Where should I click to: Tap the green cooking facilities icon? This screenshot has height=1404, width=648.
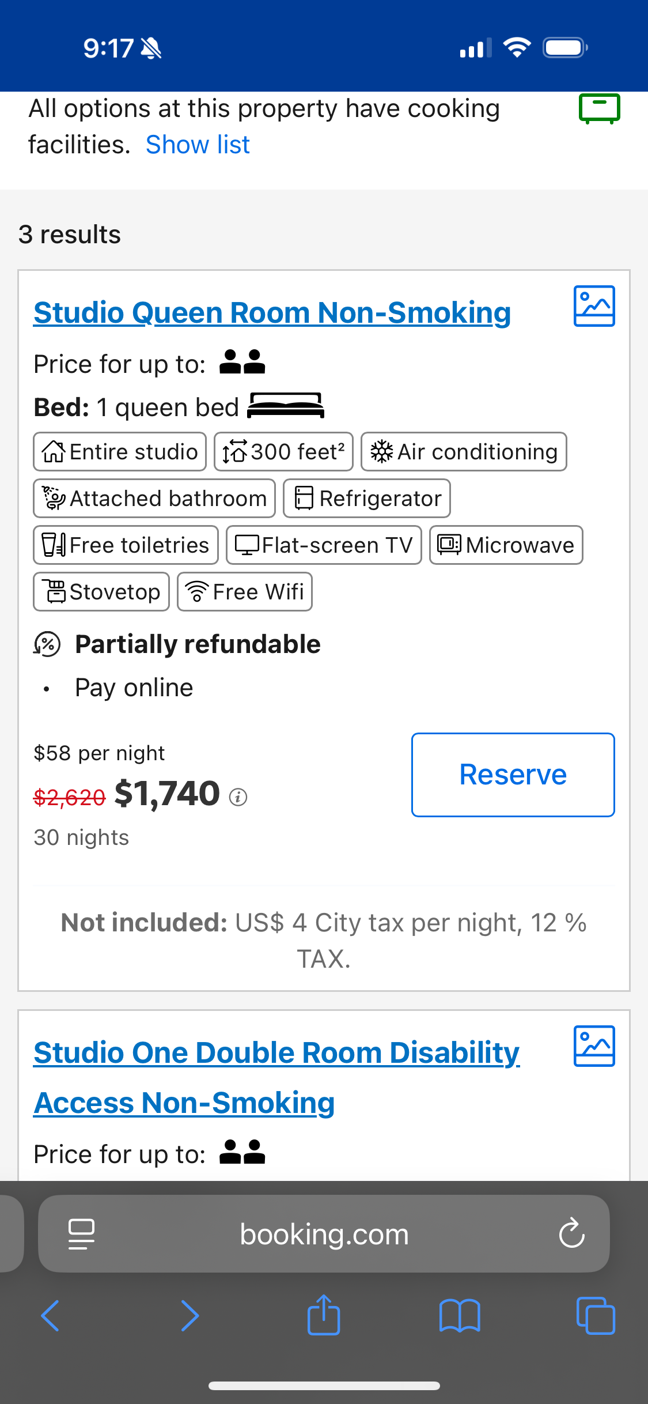tap(599, 108)
